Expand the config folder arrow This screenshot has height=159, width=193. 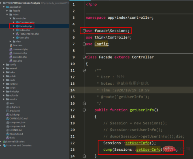(x=4, y=64)
